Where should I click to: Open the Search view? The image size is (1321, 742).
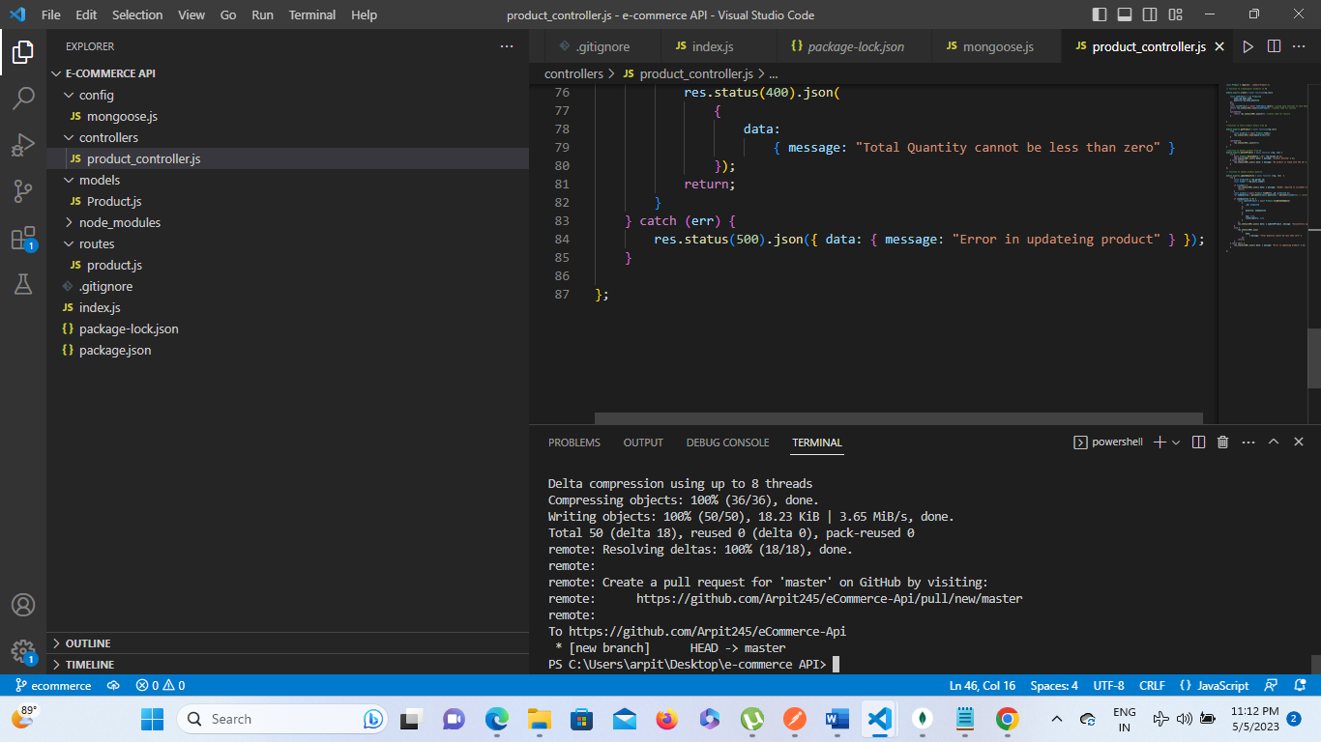click(23, 98)
